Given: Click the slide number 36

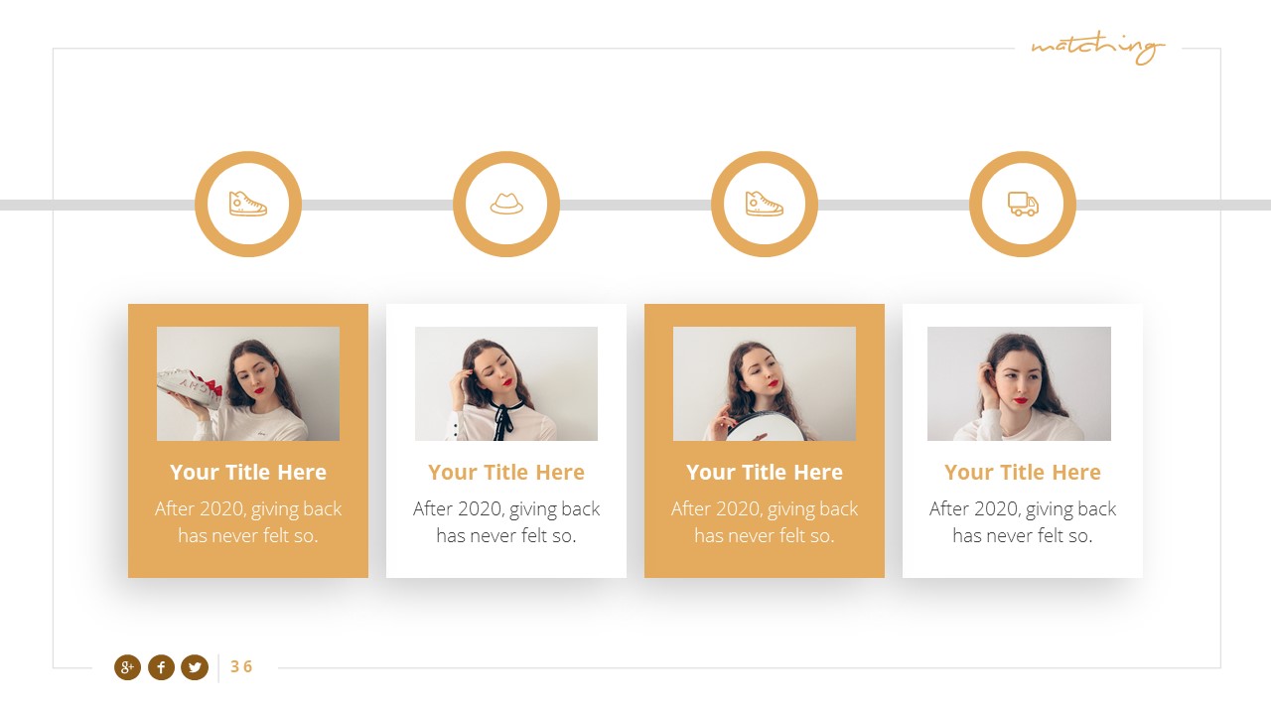Looking at the screenshot, I should 241,667.
